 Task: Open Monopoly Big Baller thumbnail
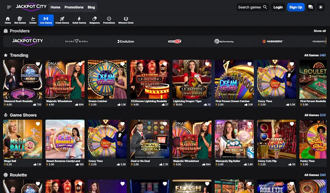[234, 139]
